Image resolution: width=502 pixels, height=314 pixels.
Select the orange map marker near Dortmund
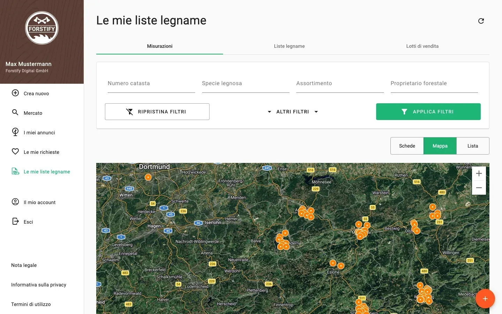[x=148, y=177]
